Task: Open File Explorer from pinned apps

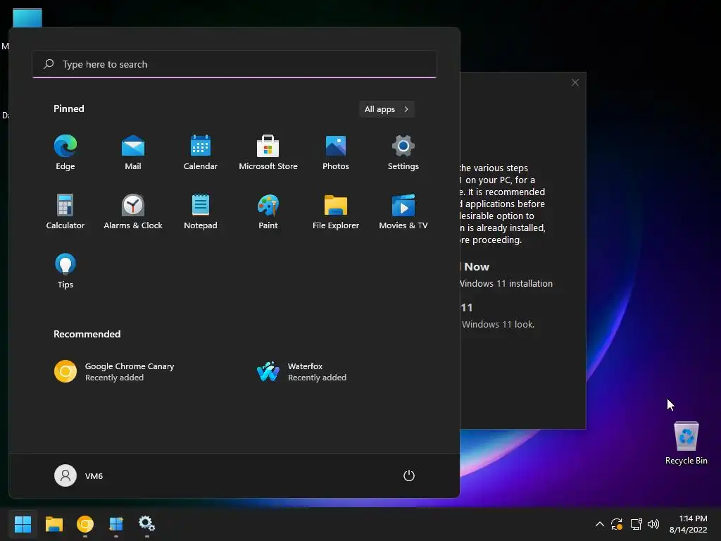Action: point(336,211)
